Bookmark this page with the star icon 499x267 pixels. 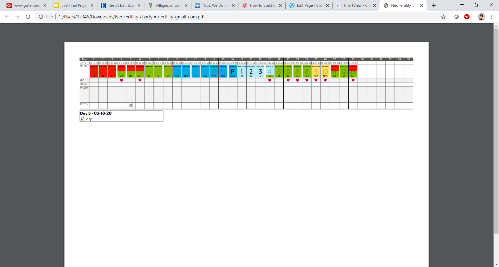click(443, 17)
